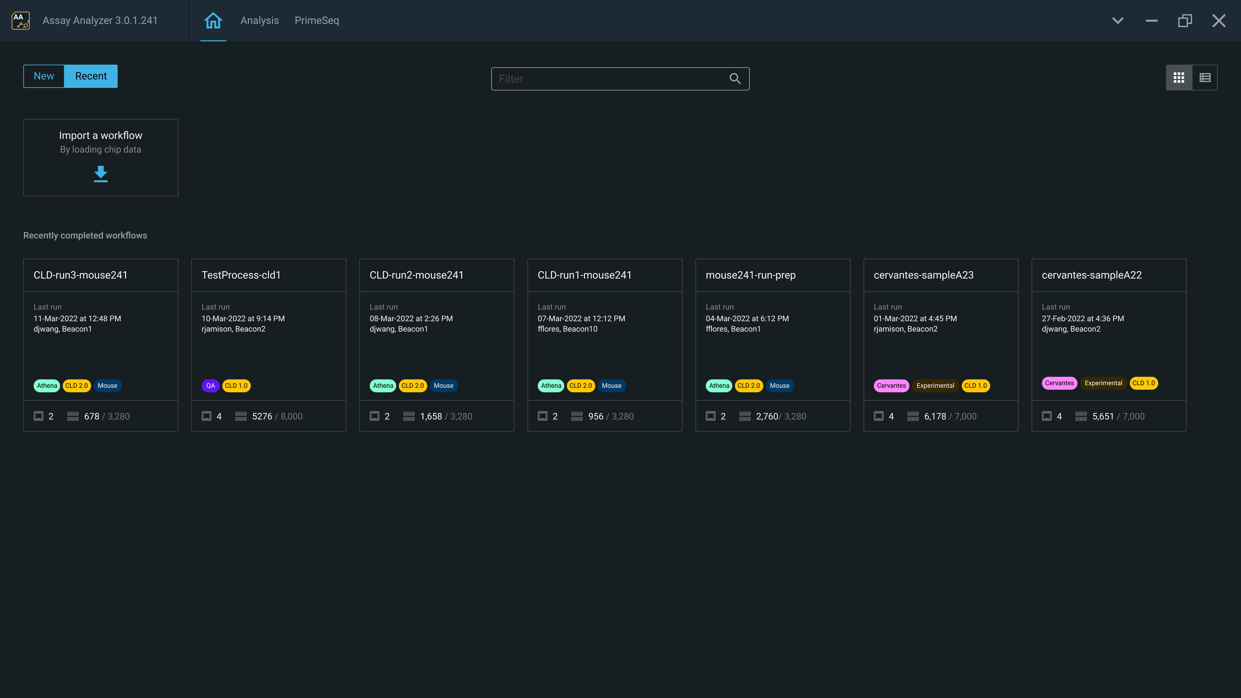The height and width of the screenshot is (698, 1241).
Task: Switch to list view layout
Action: pyautogui.click(x=1205, y=78)
